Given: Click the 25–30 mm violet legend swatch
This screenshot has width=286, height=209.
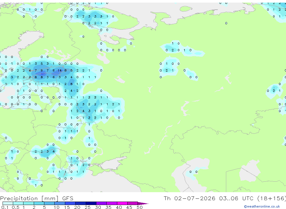Looking at the screenshot, I should pyautogui.click(x=91, y=203).
